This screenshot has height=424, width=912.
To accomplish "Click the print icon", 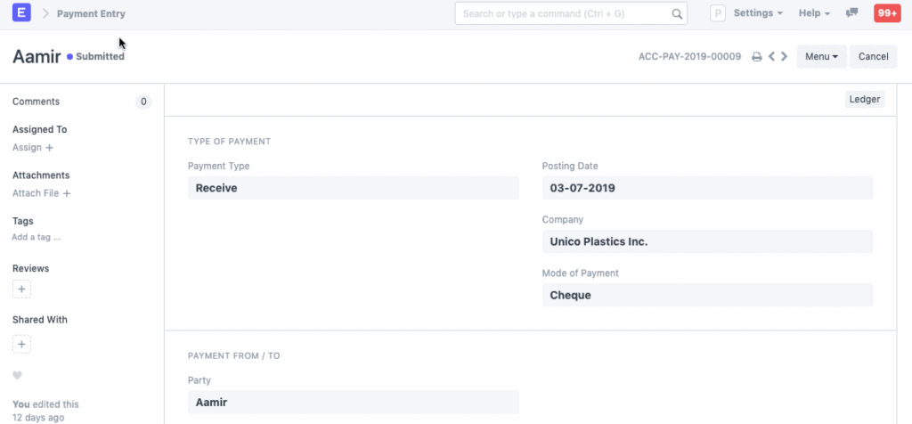I will click(756, 57).
